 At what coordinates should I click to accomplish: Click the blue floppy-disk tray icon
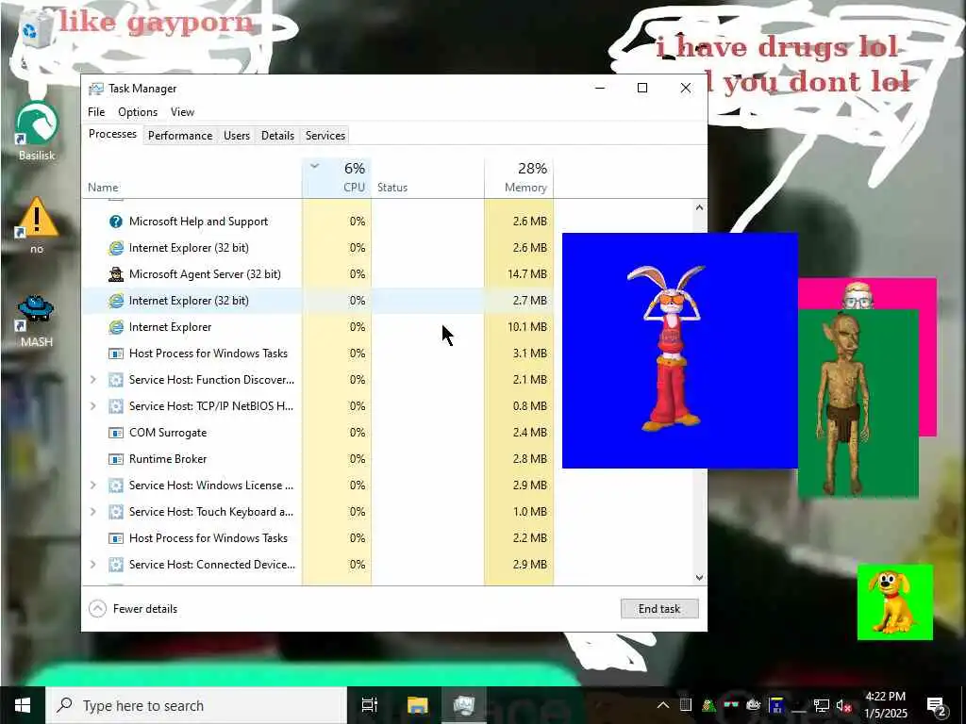click(x=776, y=705)
